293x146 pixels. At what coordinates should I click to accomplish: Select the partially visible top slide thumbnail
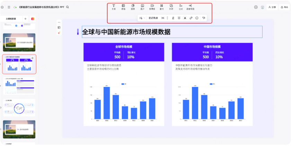pos(19,27)
